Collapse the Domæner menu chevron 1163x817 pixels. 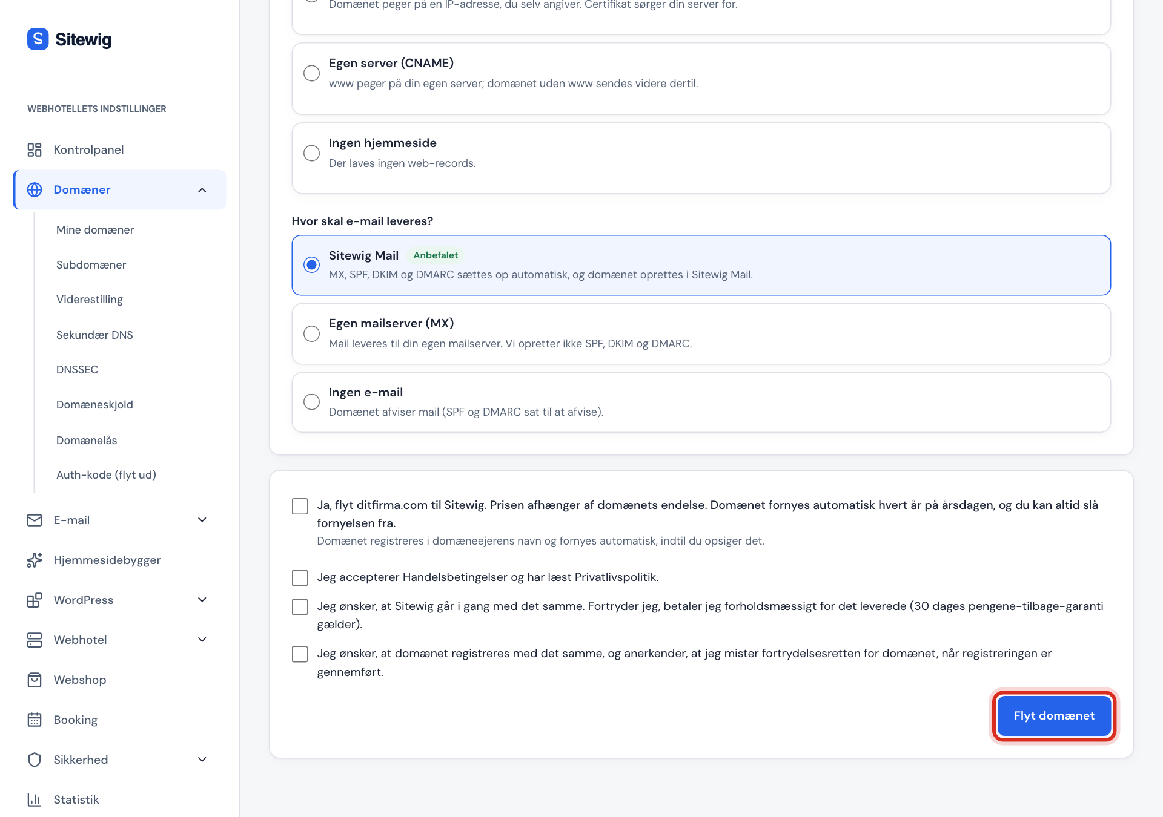(x=202, y=190)
